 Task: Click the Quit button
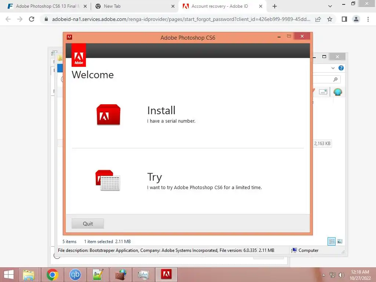pyautogui.click(x=88, y=224)
